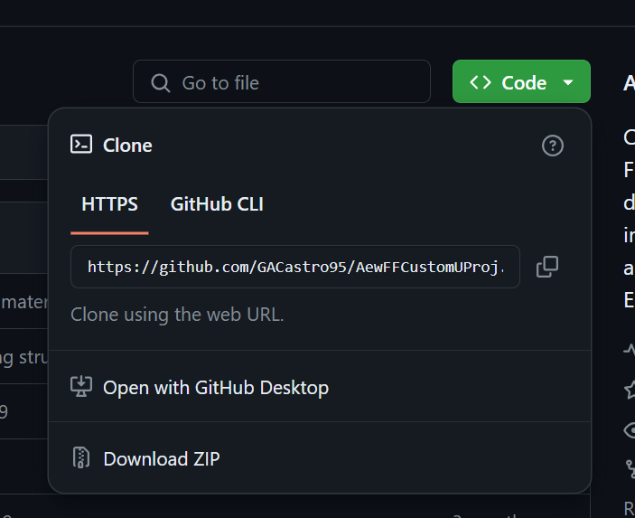Click the terminal icon beside Clone

[x=81, y=145]
